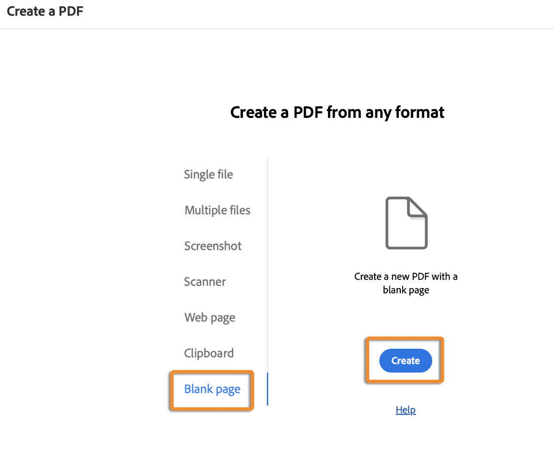Image resolution: width=554 pixels, height=453 pixels.
Task: Click the Create a PDF from any format heading
Action: point(337,112)
